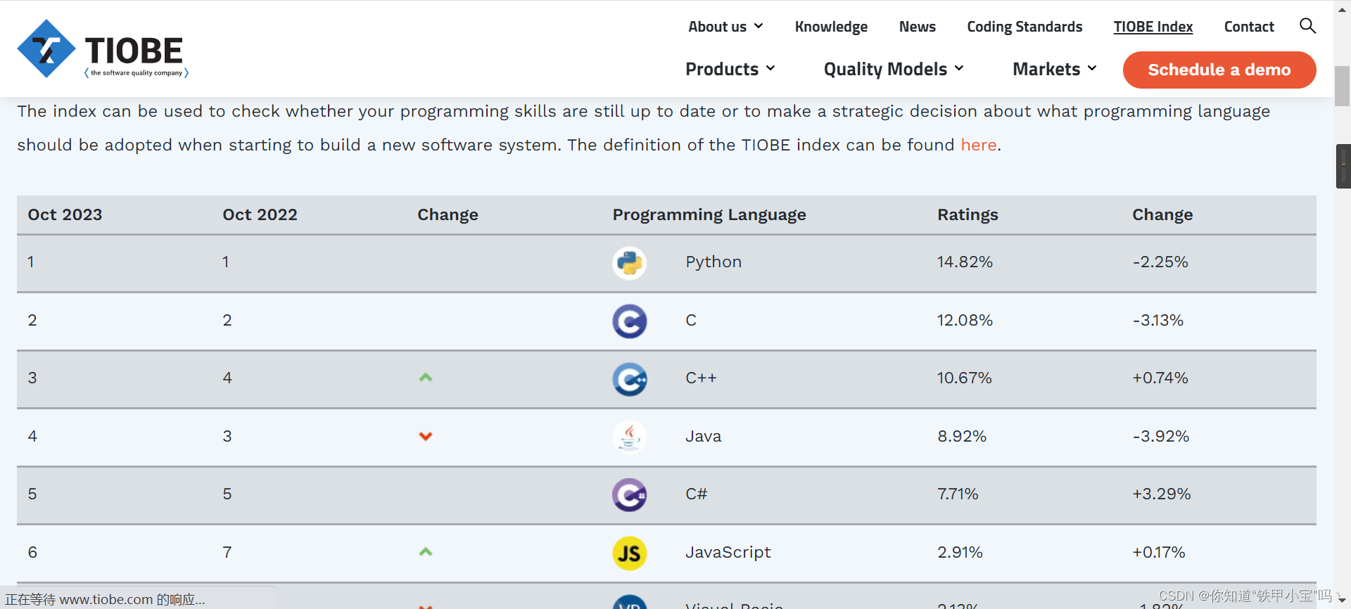Click the Python language name
This screenshot has height=609, width=1351.
pos(713,262)
